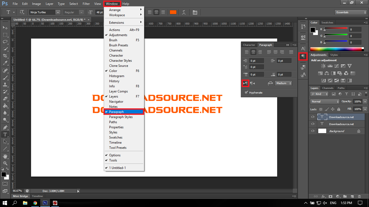Toggle lock all in Layers panel
The image size is (369, 207).
click(x=339, y=109)
